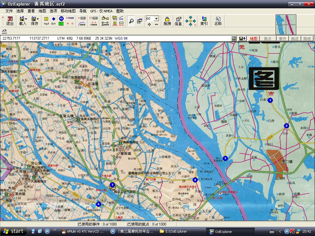Click the blue LINE distance tool icon
Viewport: 315px width, 236px height.
pos(121,18)
